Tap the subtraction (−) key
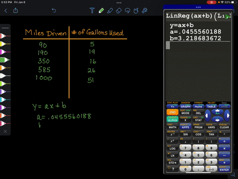 pos(224,156)
